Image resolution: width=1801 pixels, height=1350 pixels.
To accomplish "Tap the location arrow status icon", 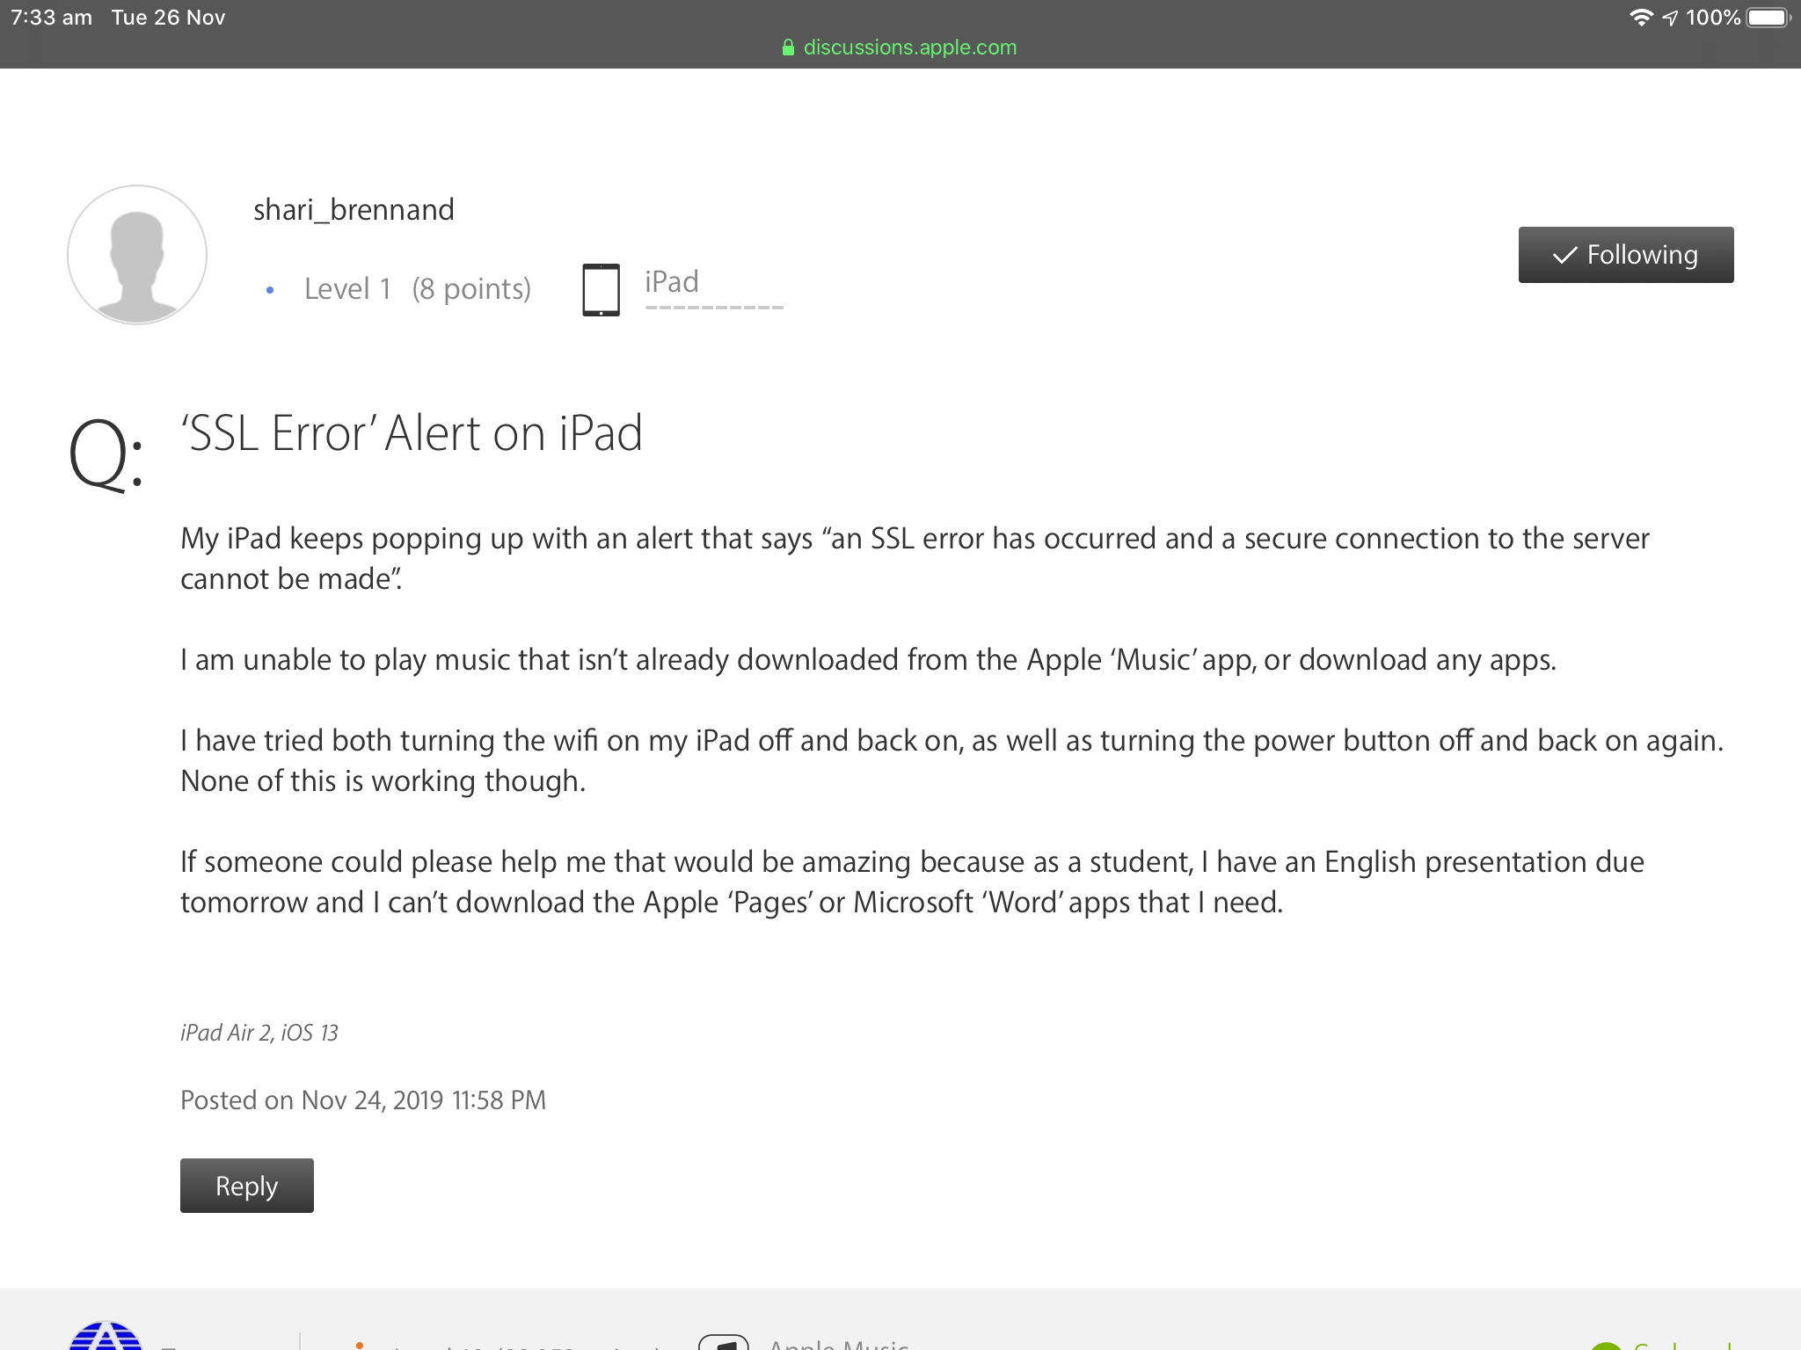I will (1670, 18).
